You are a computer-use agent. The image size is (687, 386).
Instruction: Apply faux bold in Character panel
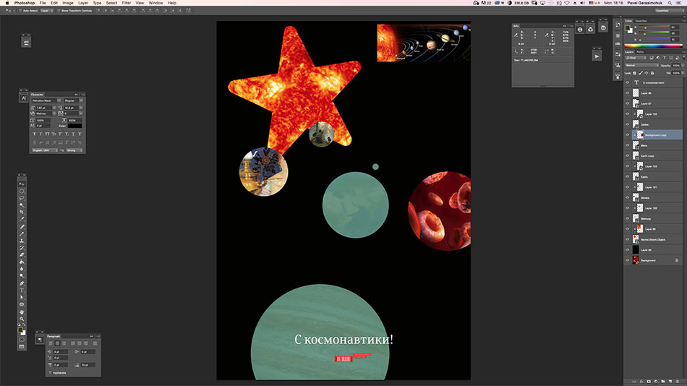click(34, 134)
